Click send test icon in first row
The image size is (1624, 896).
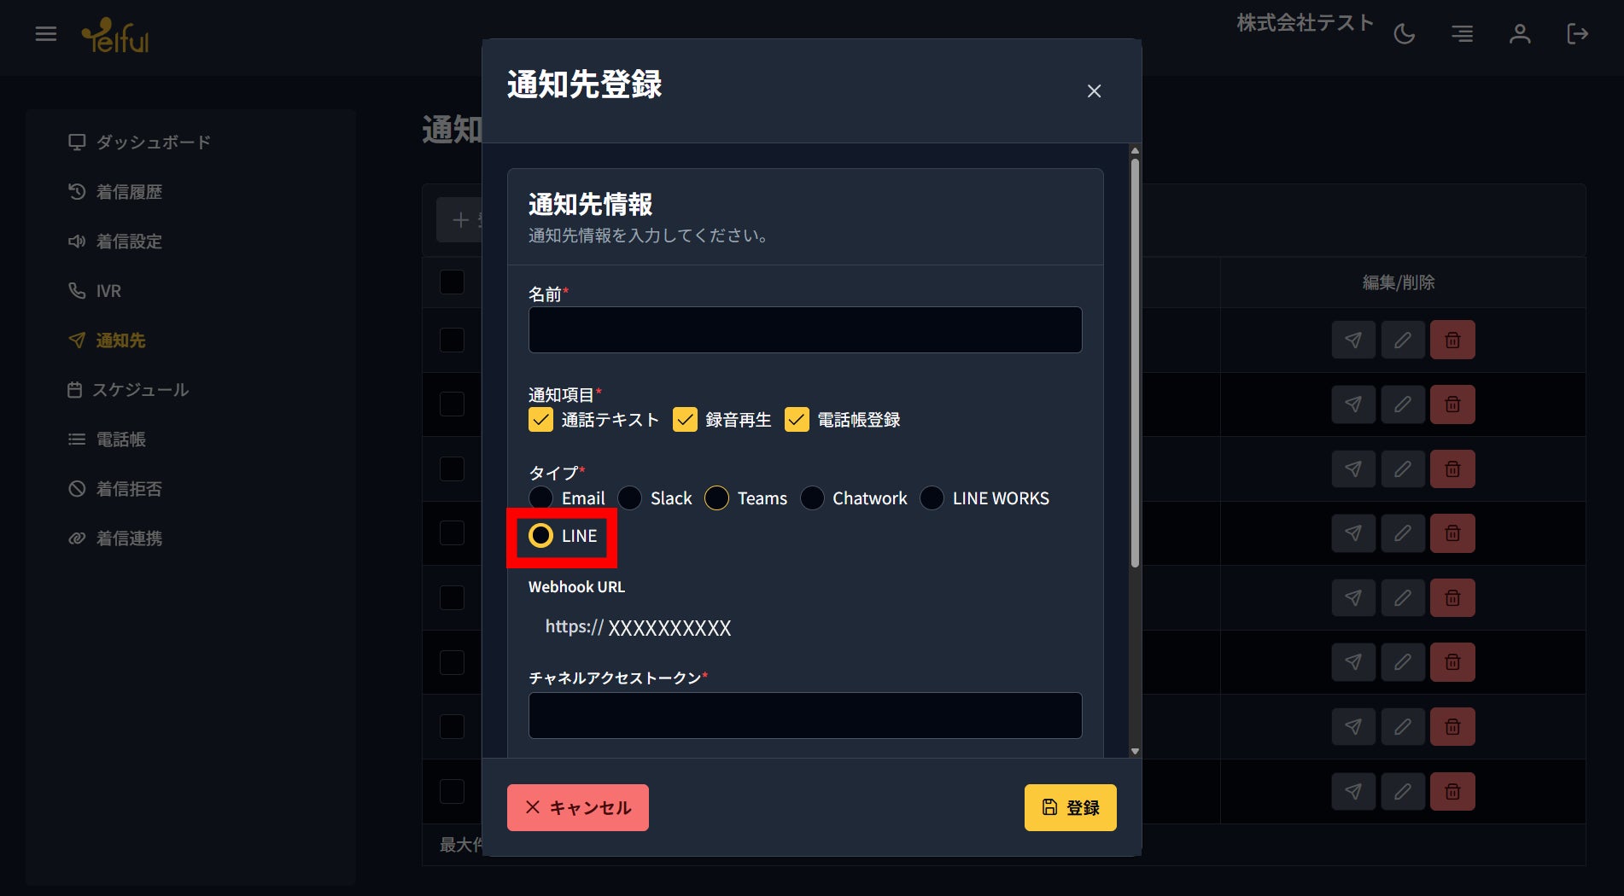click(1353, 340)
